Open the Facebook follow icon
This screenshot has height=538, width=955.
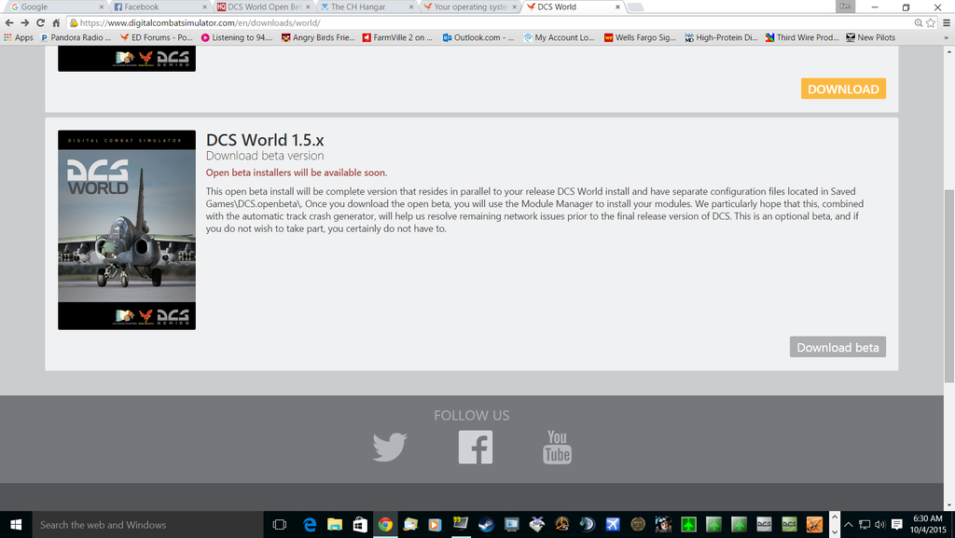pyautogui.click(x=476, y=448)
